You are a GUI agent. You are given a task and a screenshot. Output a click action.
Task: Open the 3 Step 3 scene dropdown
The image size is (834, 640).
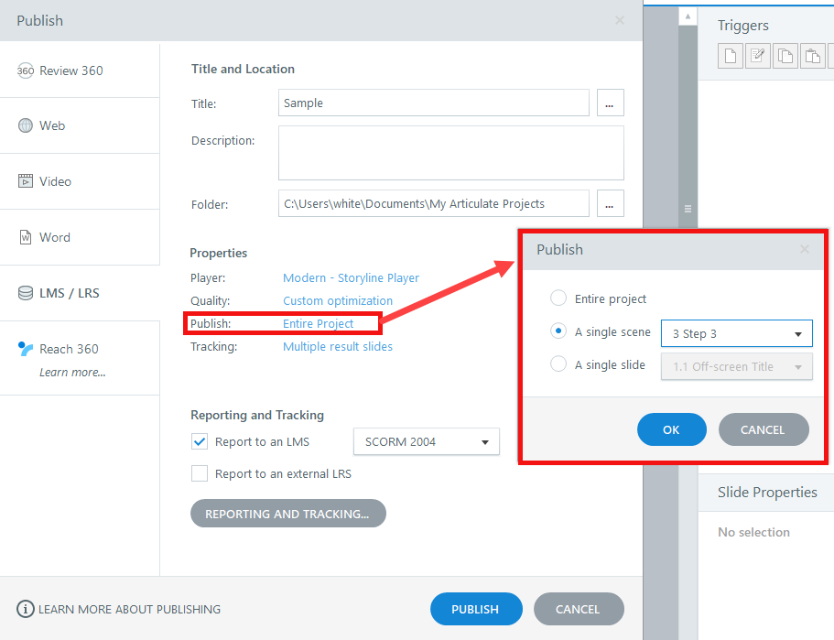click(737, 333)
